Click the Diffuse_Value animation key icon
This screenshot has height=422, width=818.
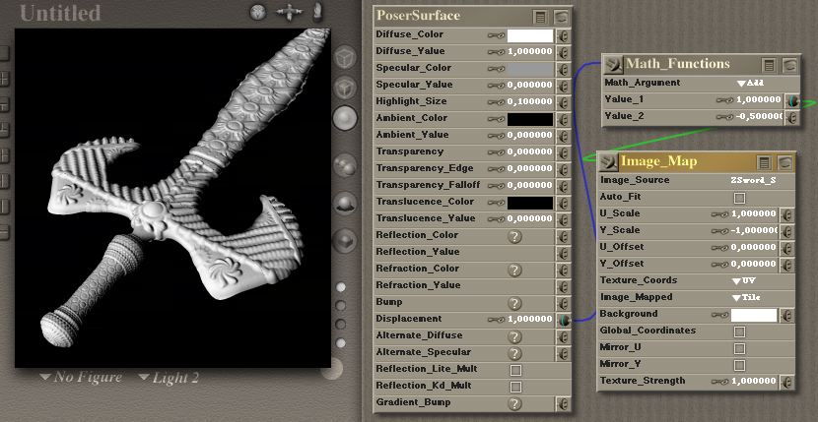[x=497, y=51]
